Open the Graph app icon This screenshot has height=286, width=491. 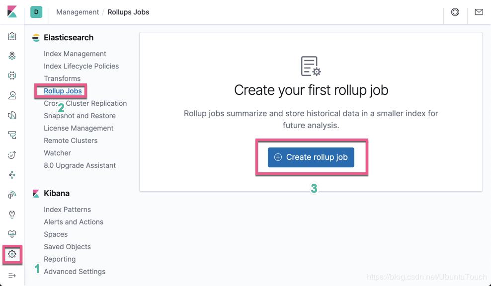(12, 175)
